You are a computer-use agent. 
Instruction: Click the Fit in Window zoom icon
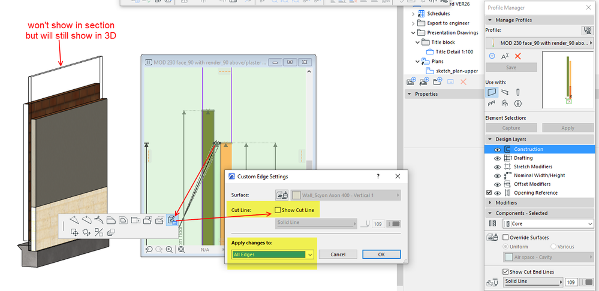coord(181,249)
